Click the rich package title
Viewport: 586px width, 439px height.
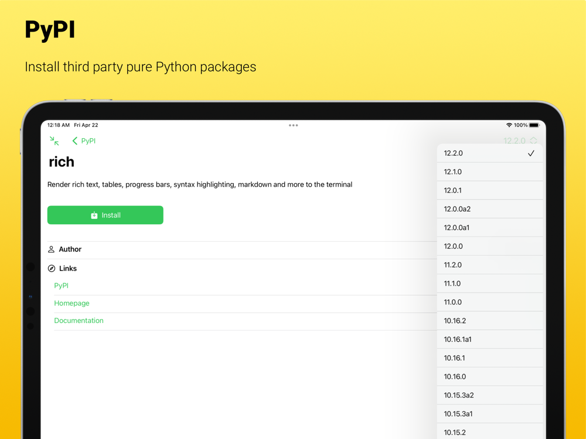[x=62, y=162]
